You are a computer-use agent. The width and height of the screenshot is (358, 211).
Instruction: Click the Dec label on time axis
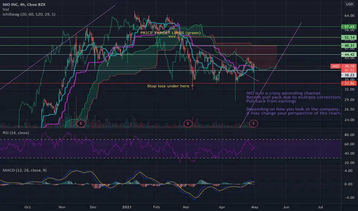93,207
